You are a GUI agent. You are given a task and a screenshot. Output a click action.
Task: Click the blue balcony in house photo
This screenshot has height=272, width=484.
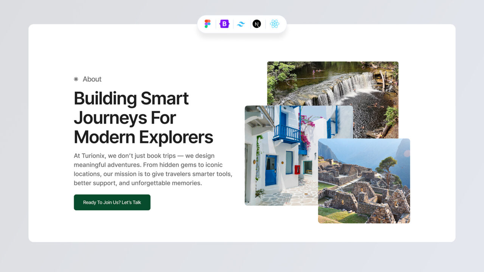(287, 134)
